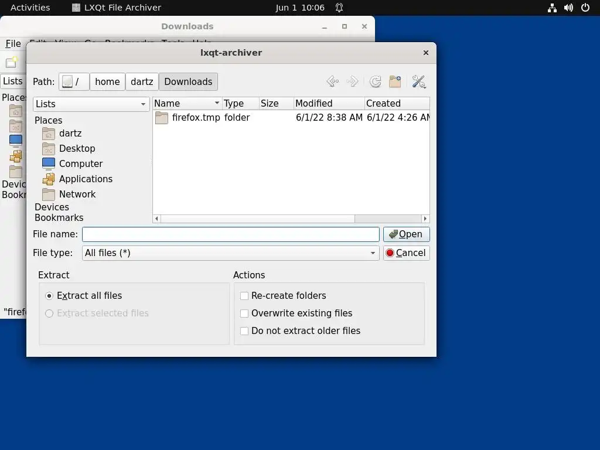
Task: Open dialog options with the tools icon
Action: [x=419, y=81]
